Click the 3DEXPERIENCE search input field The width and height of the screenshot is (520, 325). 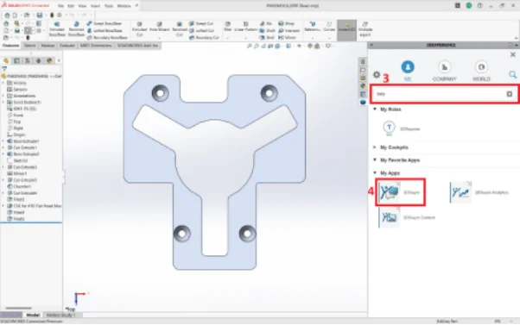click(x=440, y=94)
